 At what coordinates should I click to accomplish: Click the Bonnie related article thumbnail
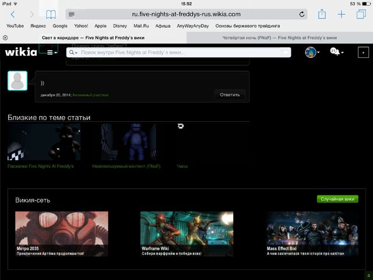[x=129, y=142]
